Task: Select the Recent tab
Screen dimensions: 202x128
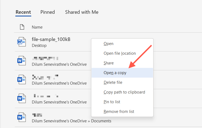Action: point(23,12)
